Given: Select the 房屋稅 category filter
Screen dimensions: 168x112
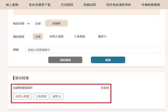Looking at the screenshot, I should (x=56, y=23).
